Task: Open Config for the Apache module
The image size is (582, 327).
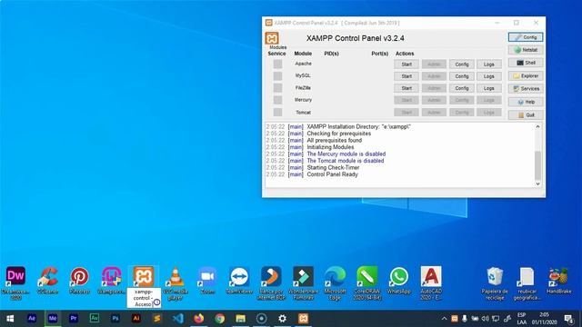Action: point(462,64)
